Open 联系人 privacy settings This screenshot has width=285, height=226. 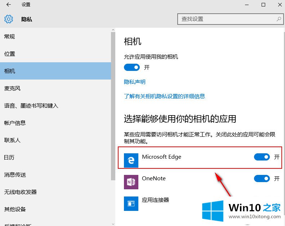[55, 140]
